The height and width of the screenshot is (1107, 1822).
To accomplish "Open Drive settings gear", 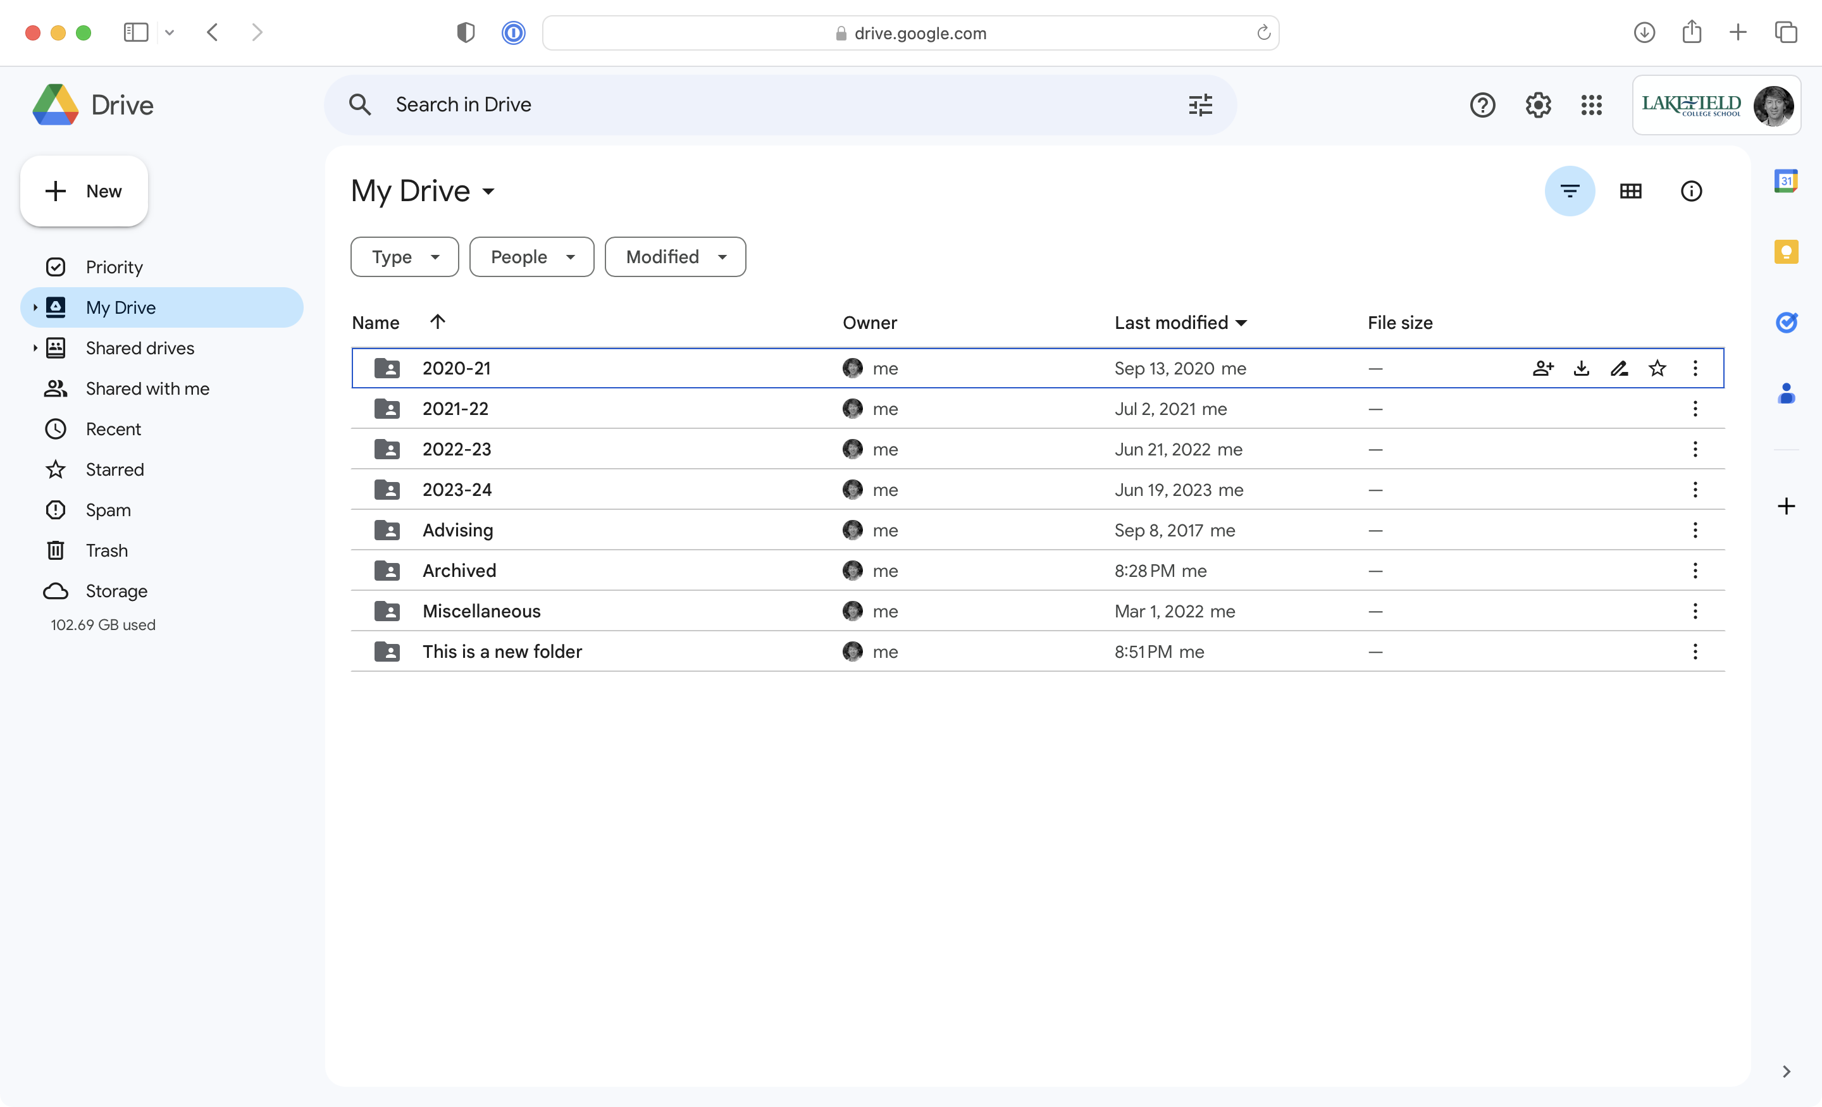I will (1538, 105).
